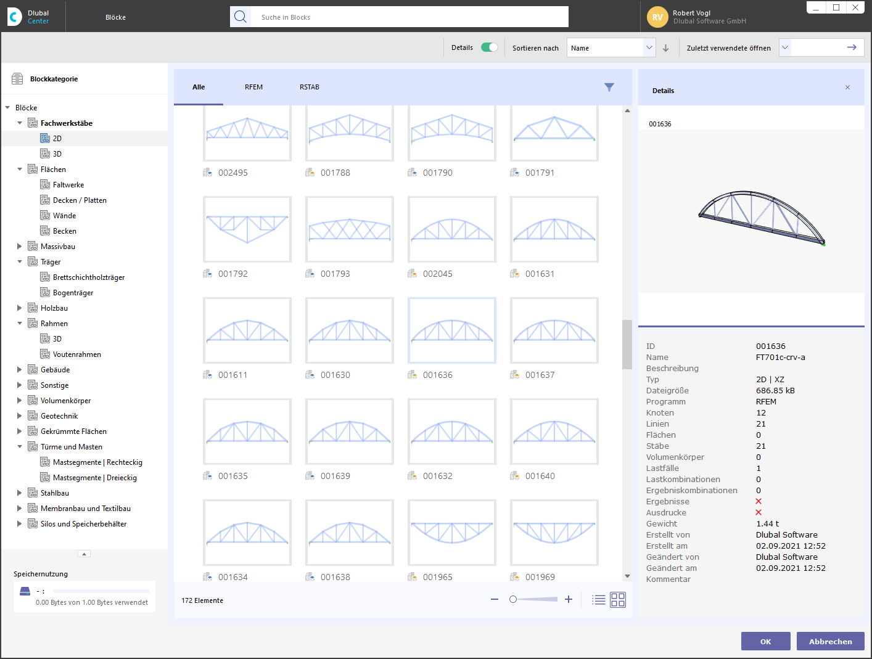Select the Wände category
This screenshot has width=872, height=659.
(x=65, y=216)
